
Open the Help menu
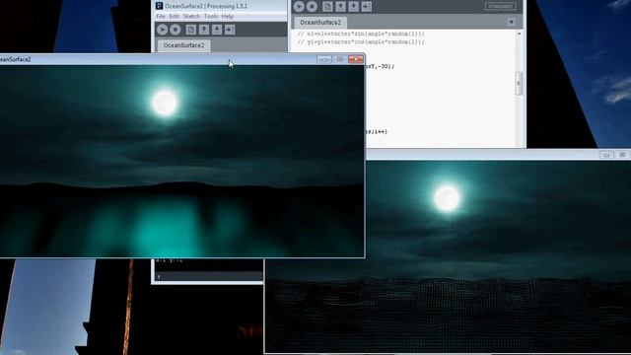pyautogui.click(x=228, y=17)
